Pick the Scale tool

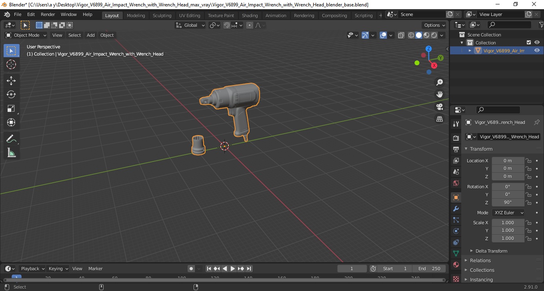click(x=11, y=109)
